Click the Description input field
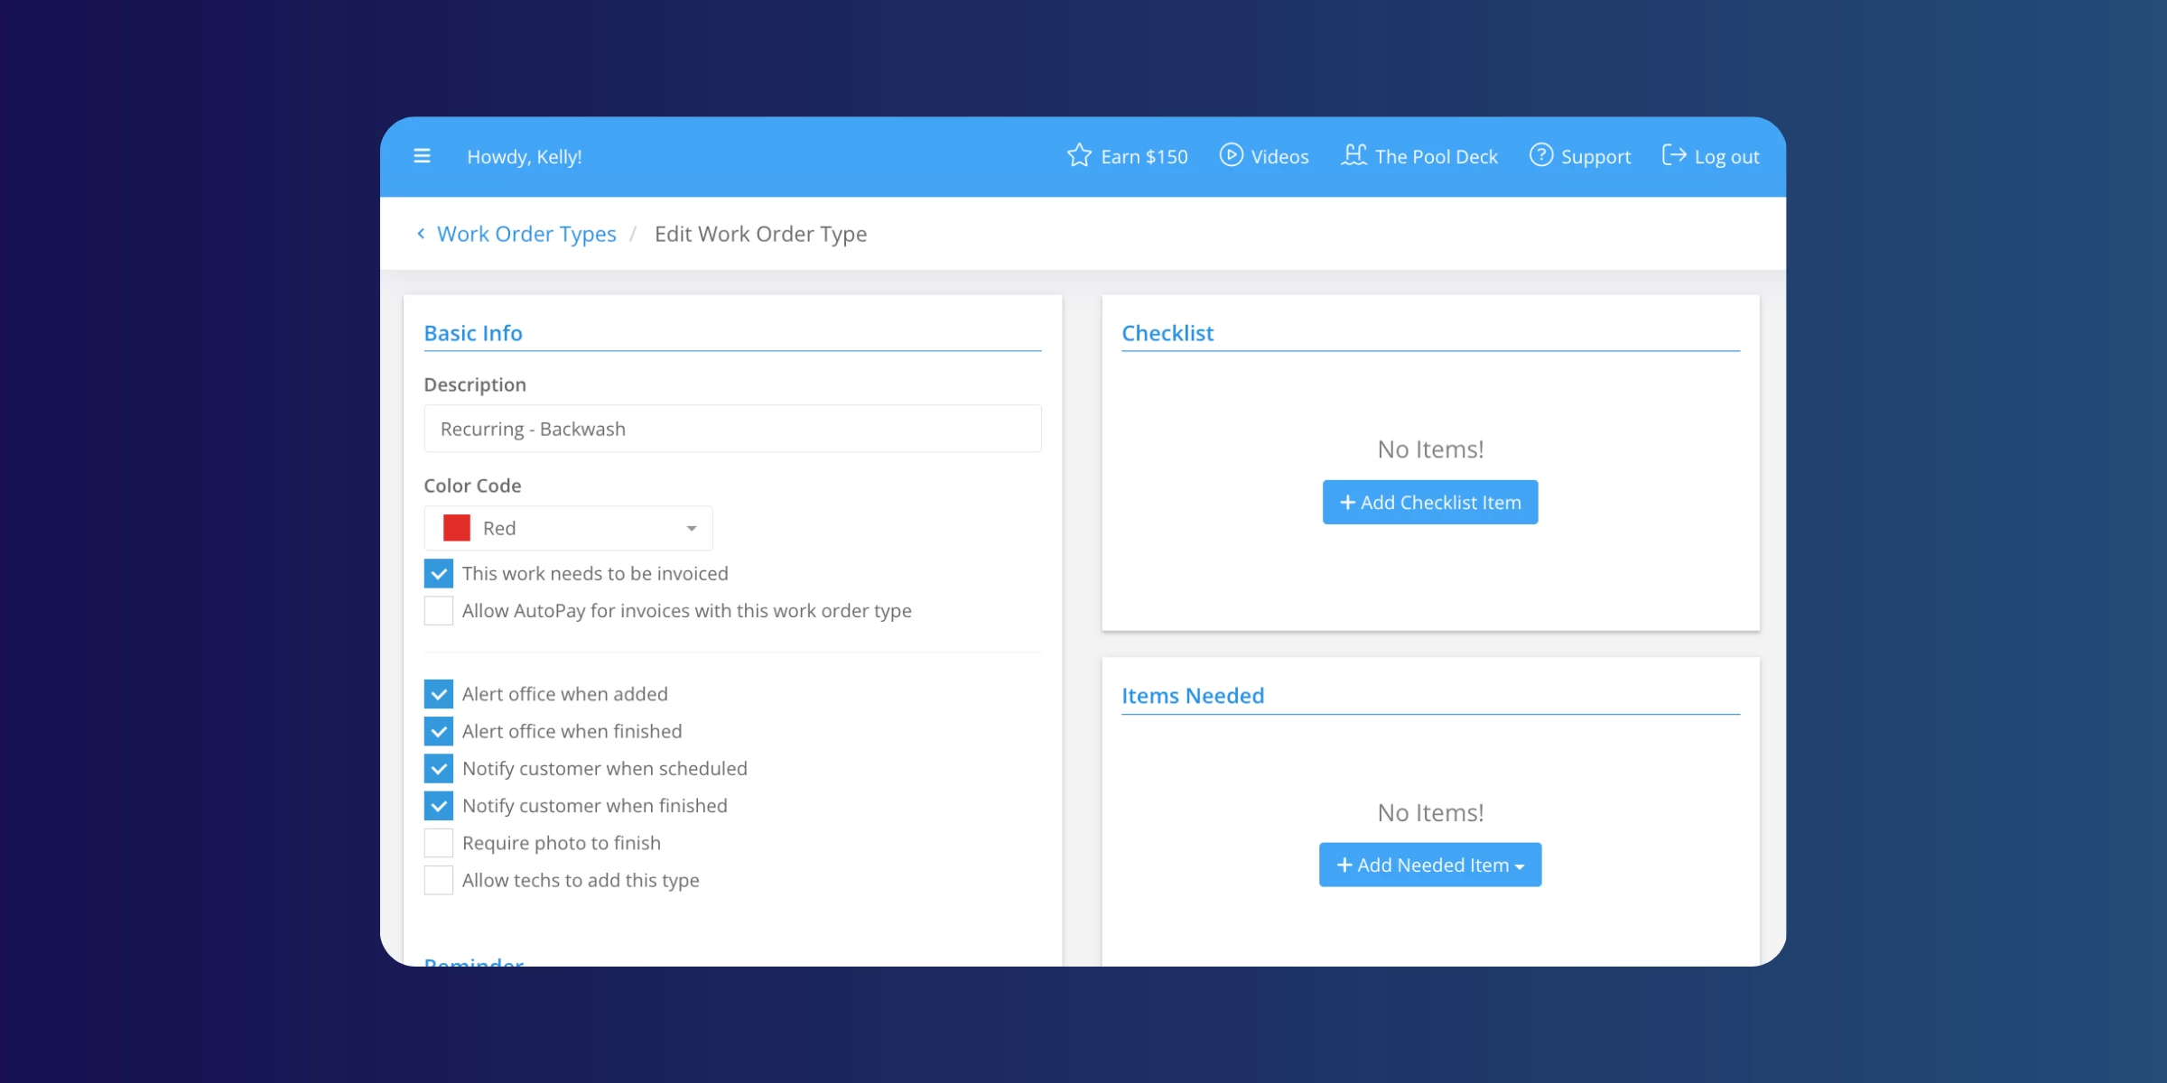The width and height of the screenshot is (2167, 1083). (x=732, y=430)
